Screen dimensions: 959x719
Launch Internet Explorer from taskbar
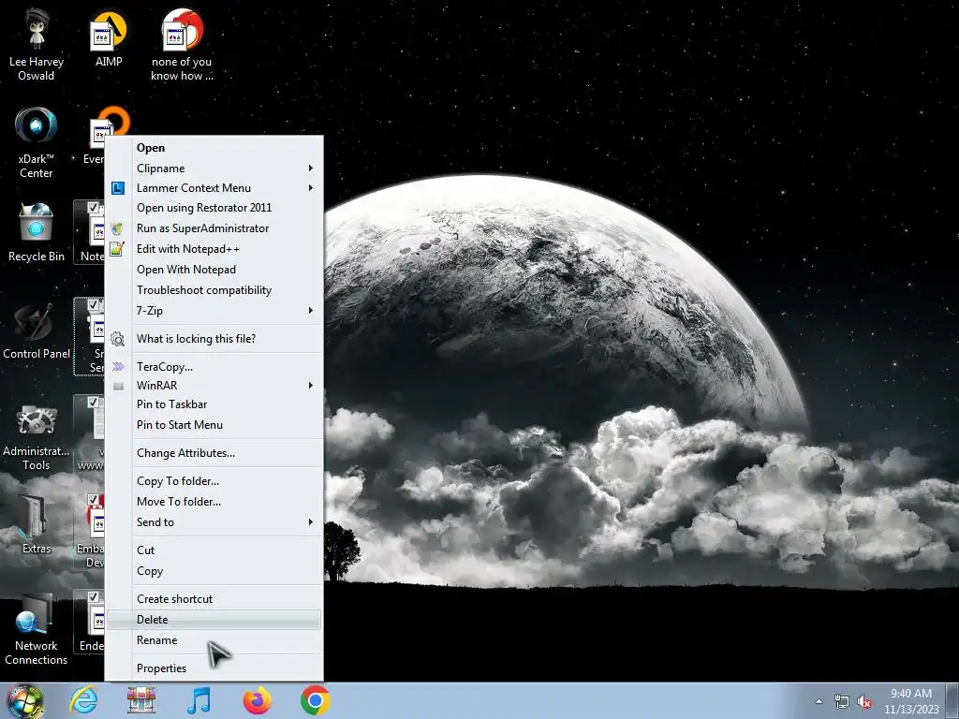(x=83, y=700)
